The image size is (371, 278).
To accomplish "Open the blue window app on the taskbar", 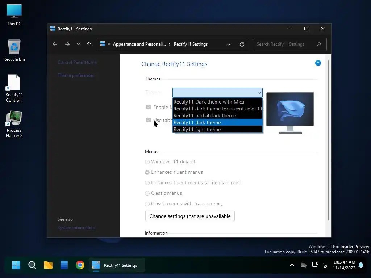I will (64, 265).
